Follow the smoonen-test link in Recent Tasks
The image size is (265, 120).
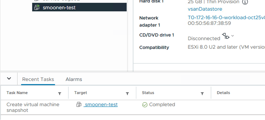(x=101, y=105)
